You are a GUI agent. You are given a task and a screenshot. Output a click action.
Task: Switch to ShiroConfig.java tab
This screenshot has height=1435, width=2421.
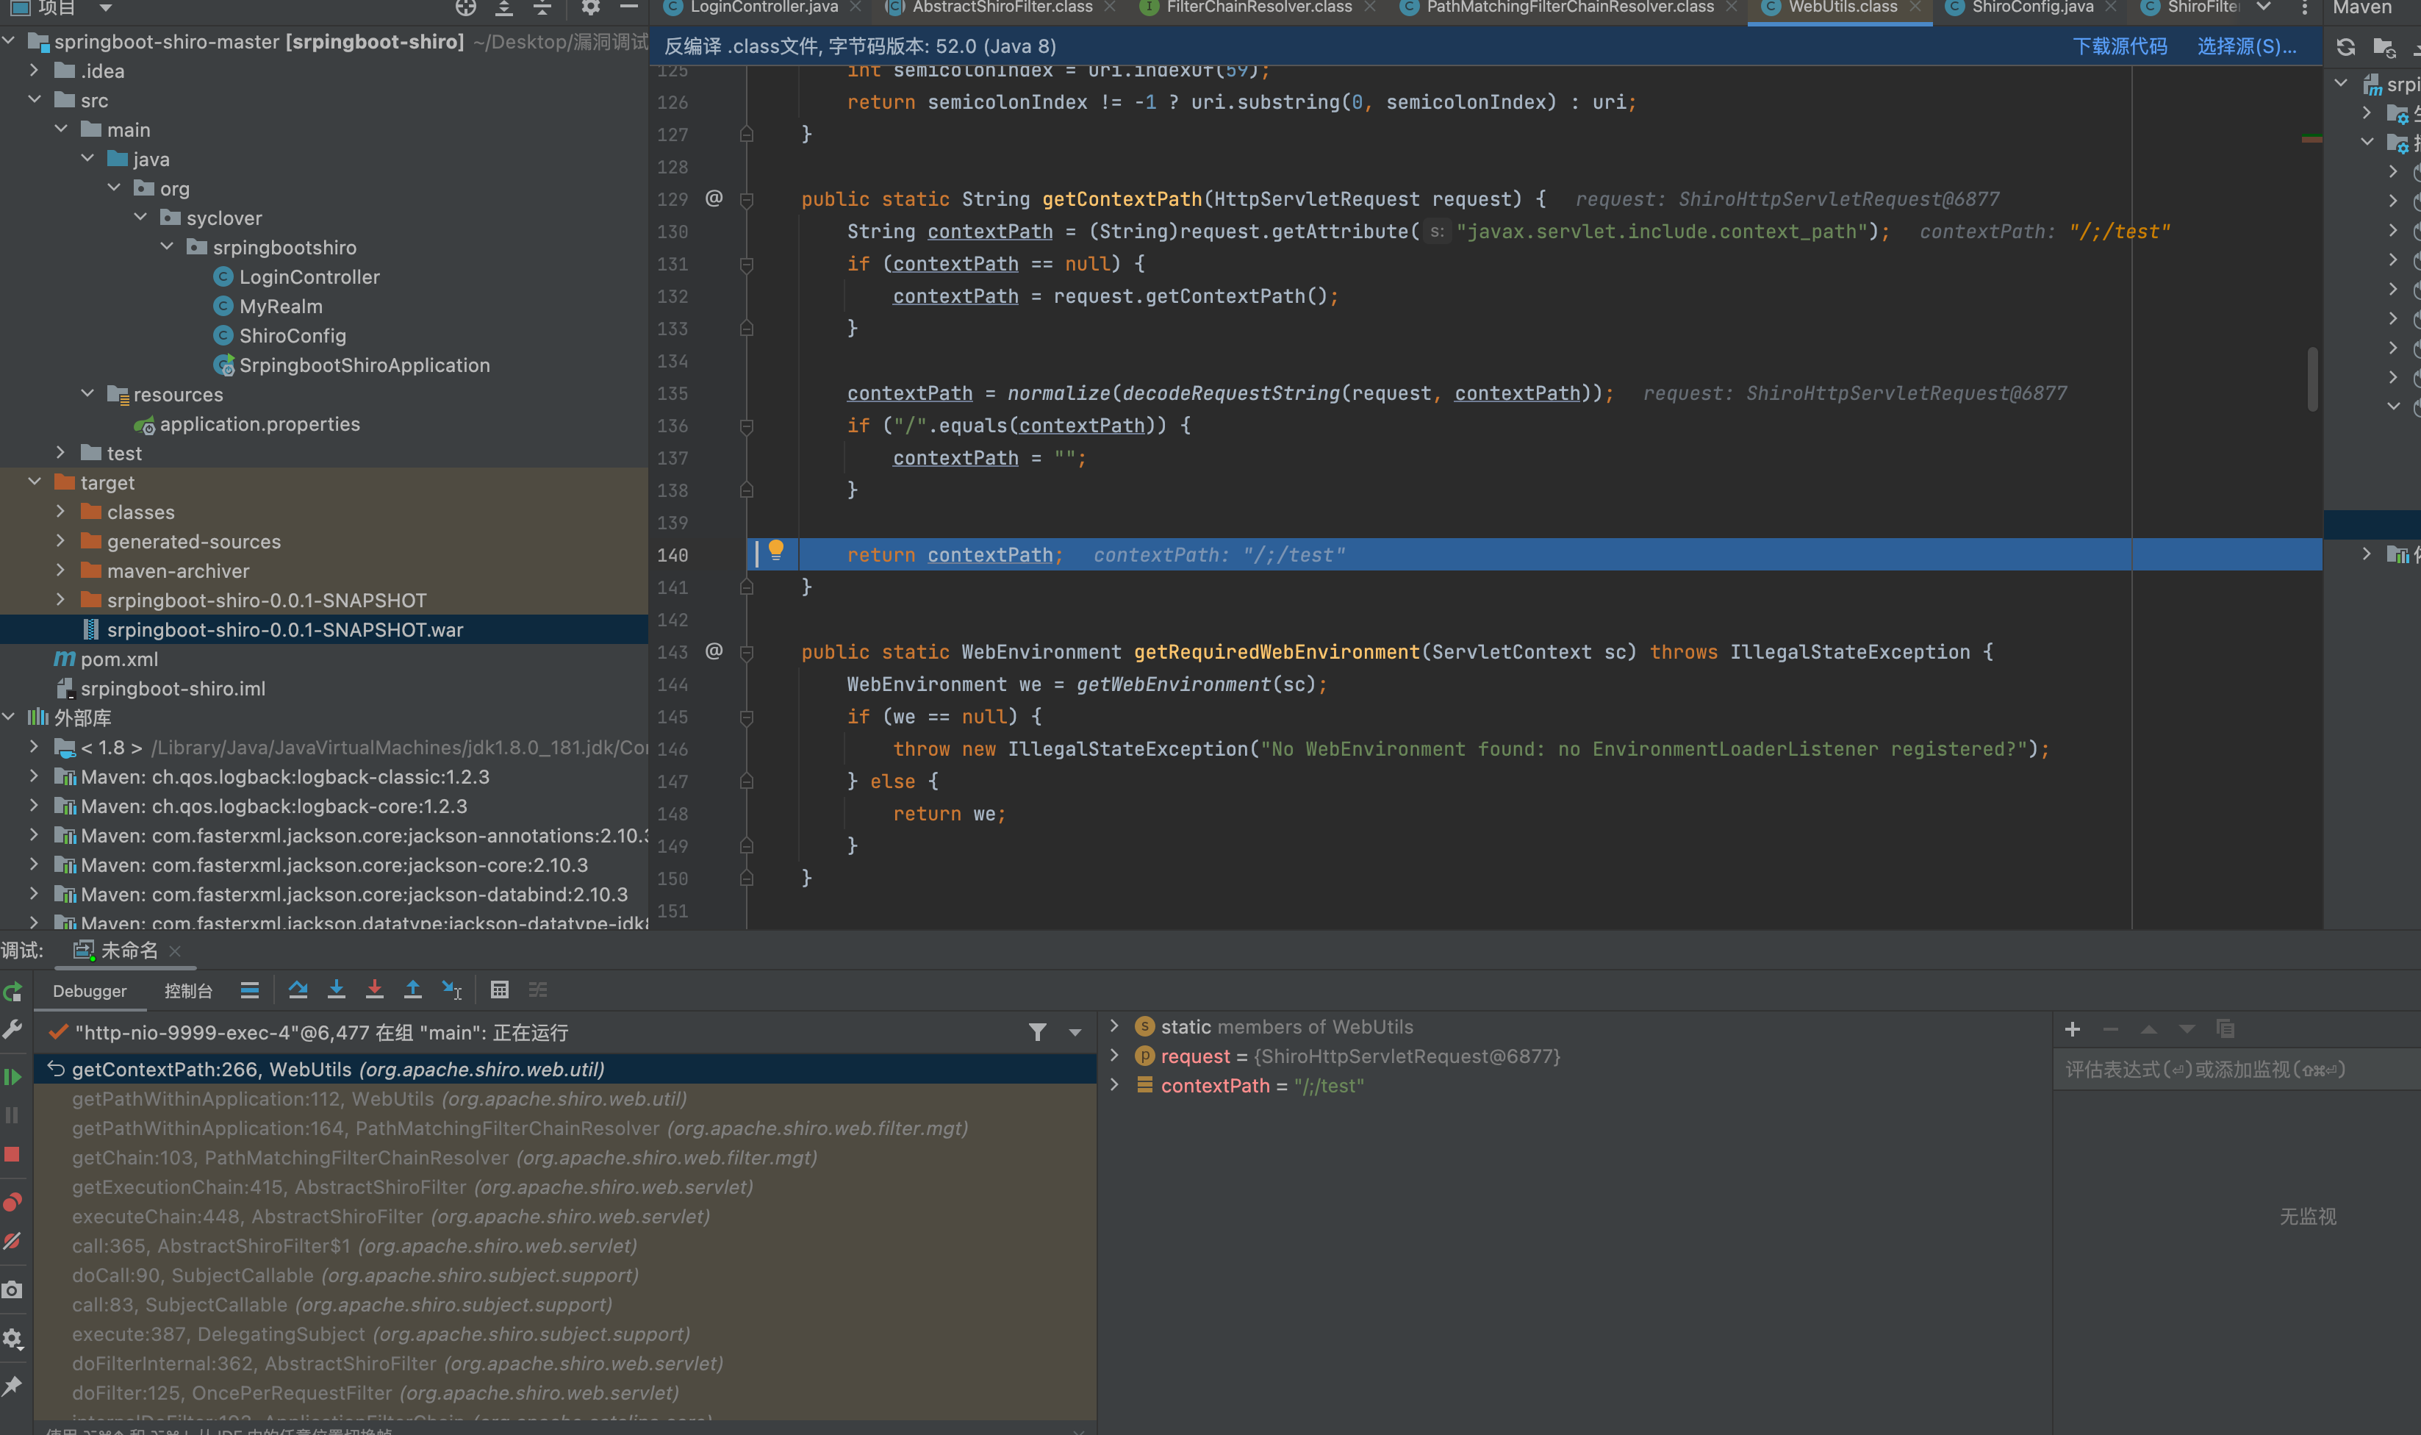pyautogui.click(x=2031, y=8)
